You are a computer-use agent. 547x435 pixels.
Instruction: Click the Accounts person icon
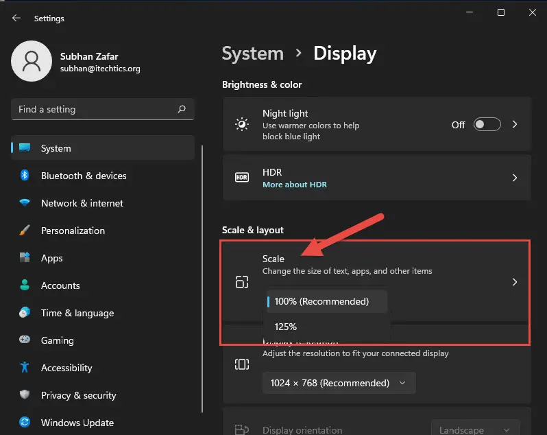[25, 285]
